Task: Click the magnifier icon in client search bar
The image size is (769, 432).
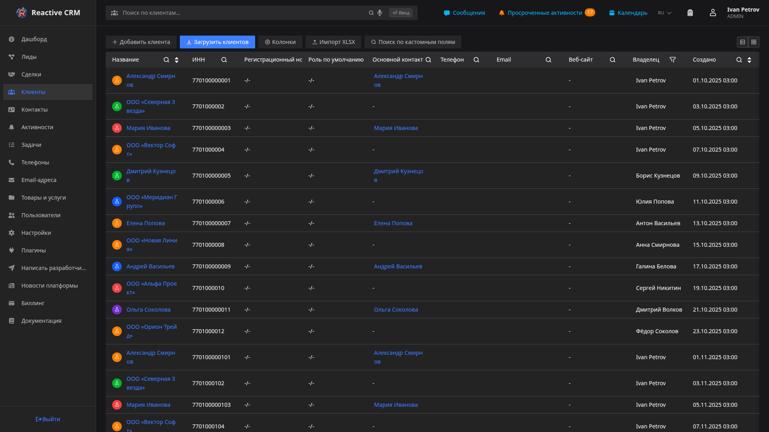Action: (371, 13)
